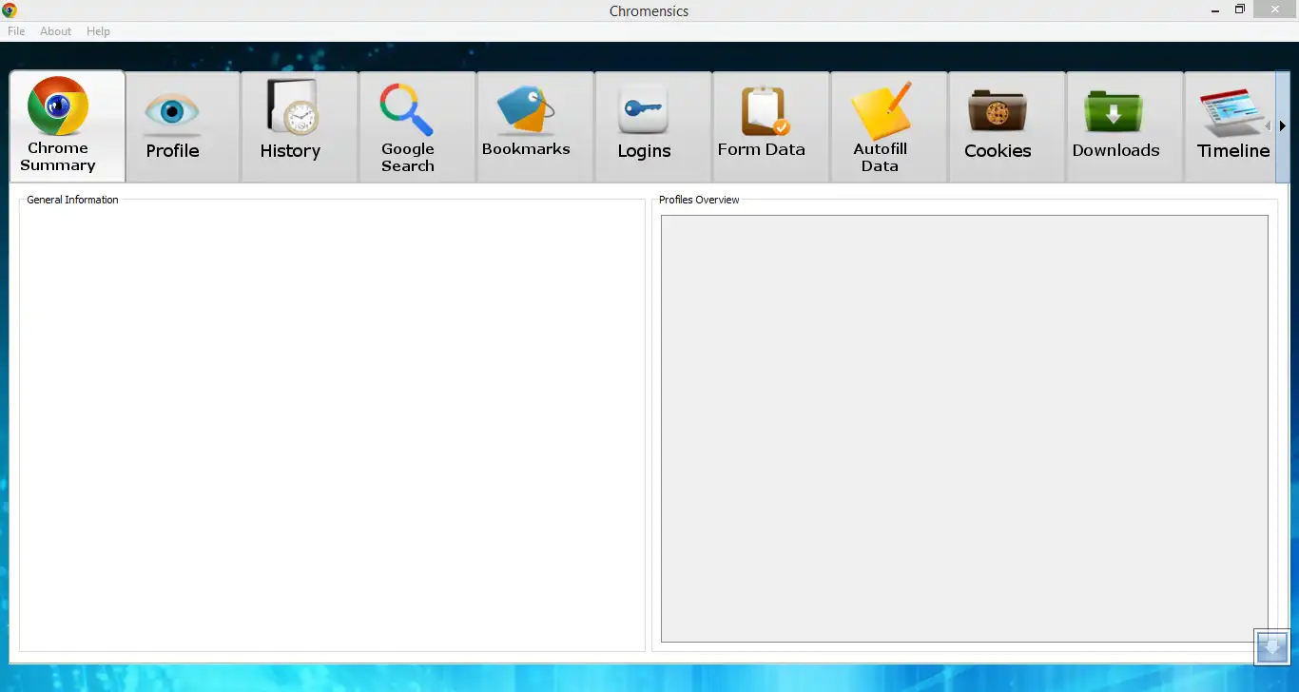Switch to the Autofill Data tab
This screenshot has width=1299, height=692.
click(888, 126)
